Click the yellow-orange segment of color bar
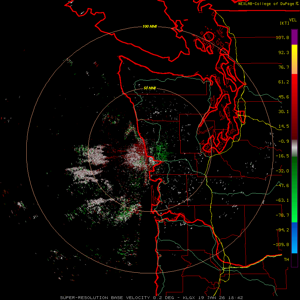 pyautogui.click(x=294, y=59)
